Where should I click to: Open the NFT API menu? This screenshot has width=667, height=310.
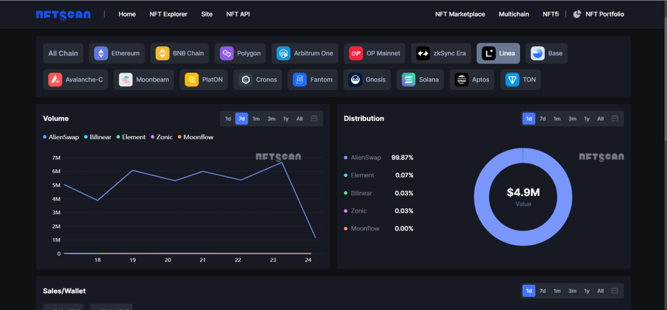[238, 14]
